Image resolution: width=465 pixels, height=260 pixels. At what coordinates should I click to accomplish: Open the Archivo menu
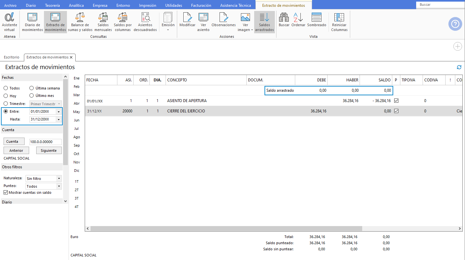[10, 5]
